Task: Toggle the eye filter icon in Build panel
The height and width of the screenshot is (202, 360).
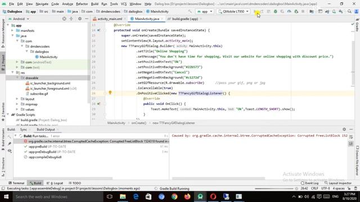Action: 10,151
